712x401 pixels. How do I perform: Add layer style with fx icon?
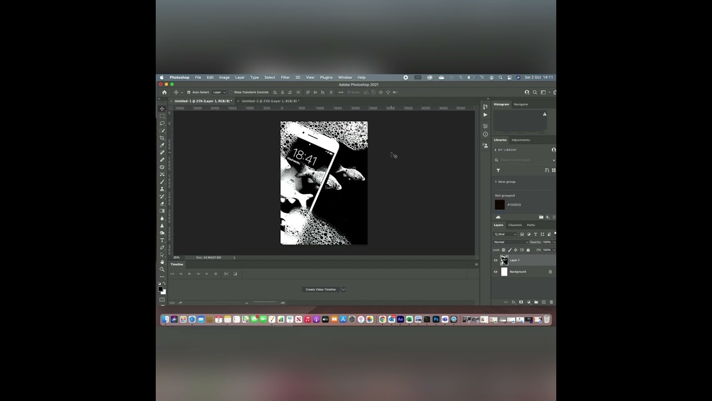click(x=513, y=302)
